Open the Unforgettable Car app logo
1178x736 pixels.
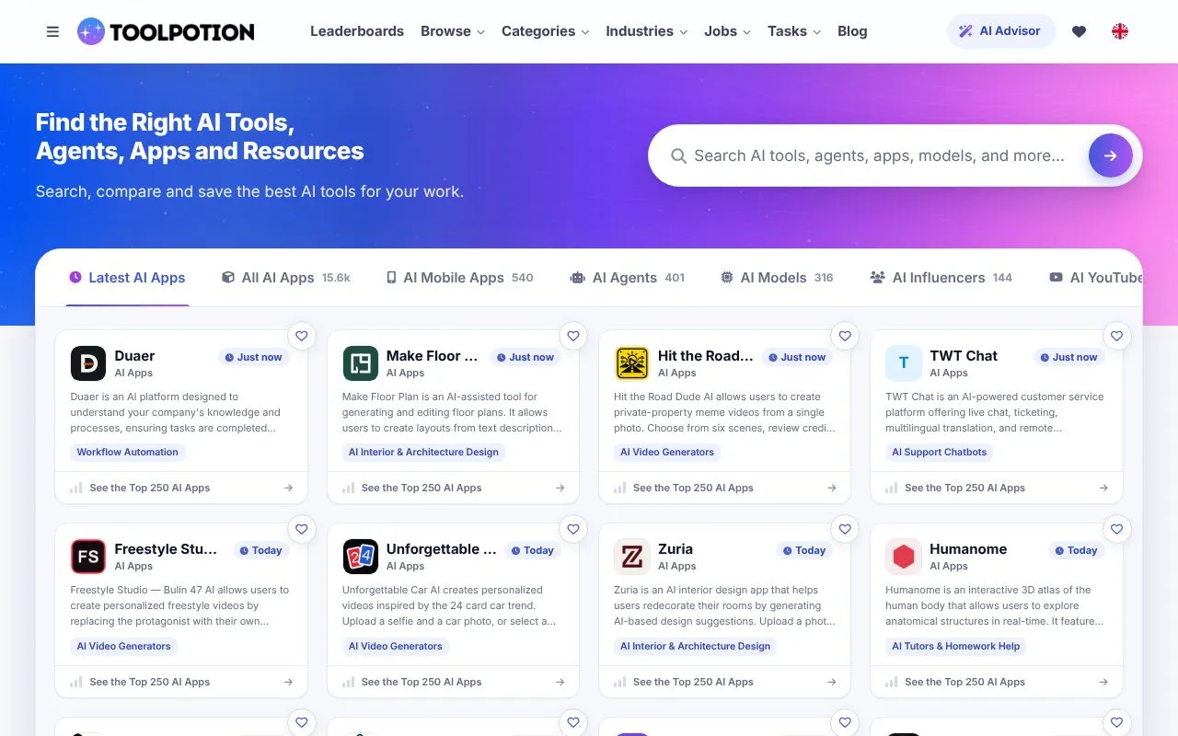tap(360, 557)
